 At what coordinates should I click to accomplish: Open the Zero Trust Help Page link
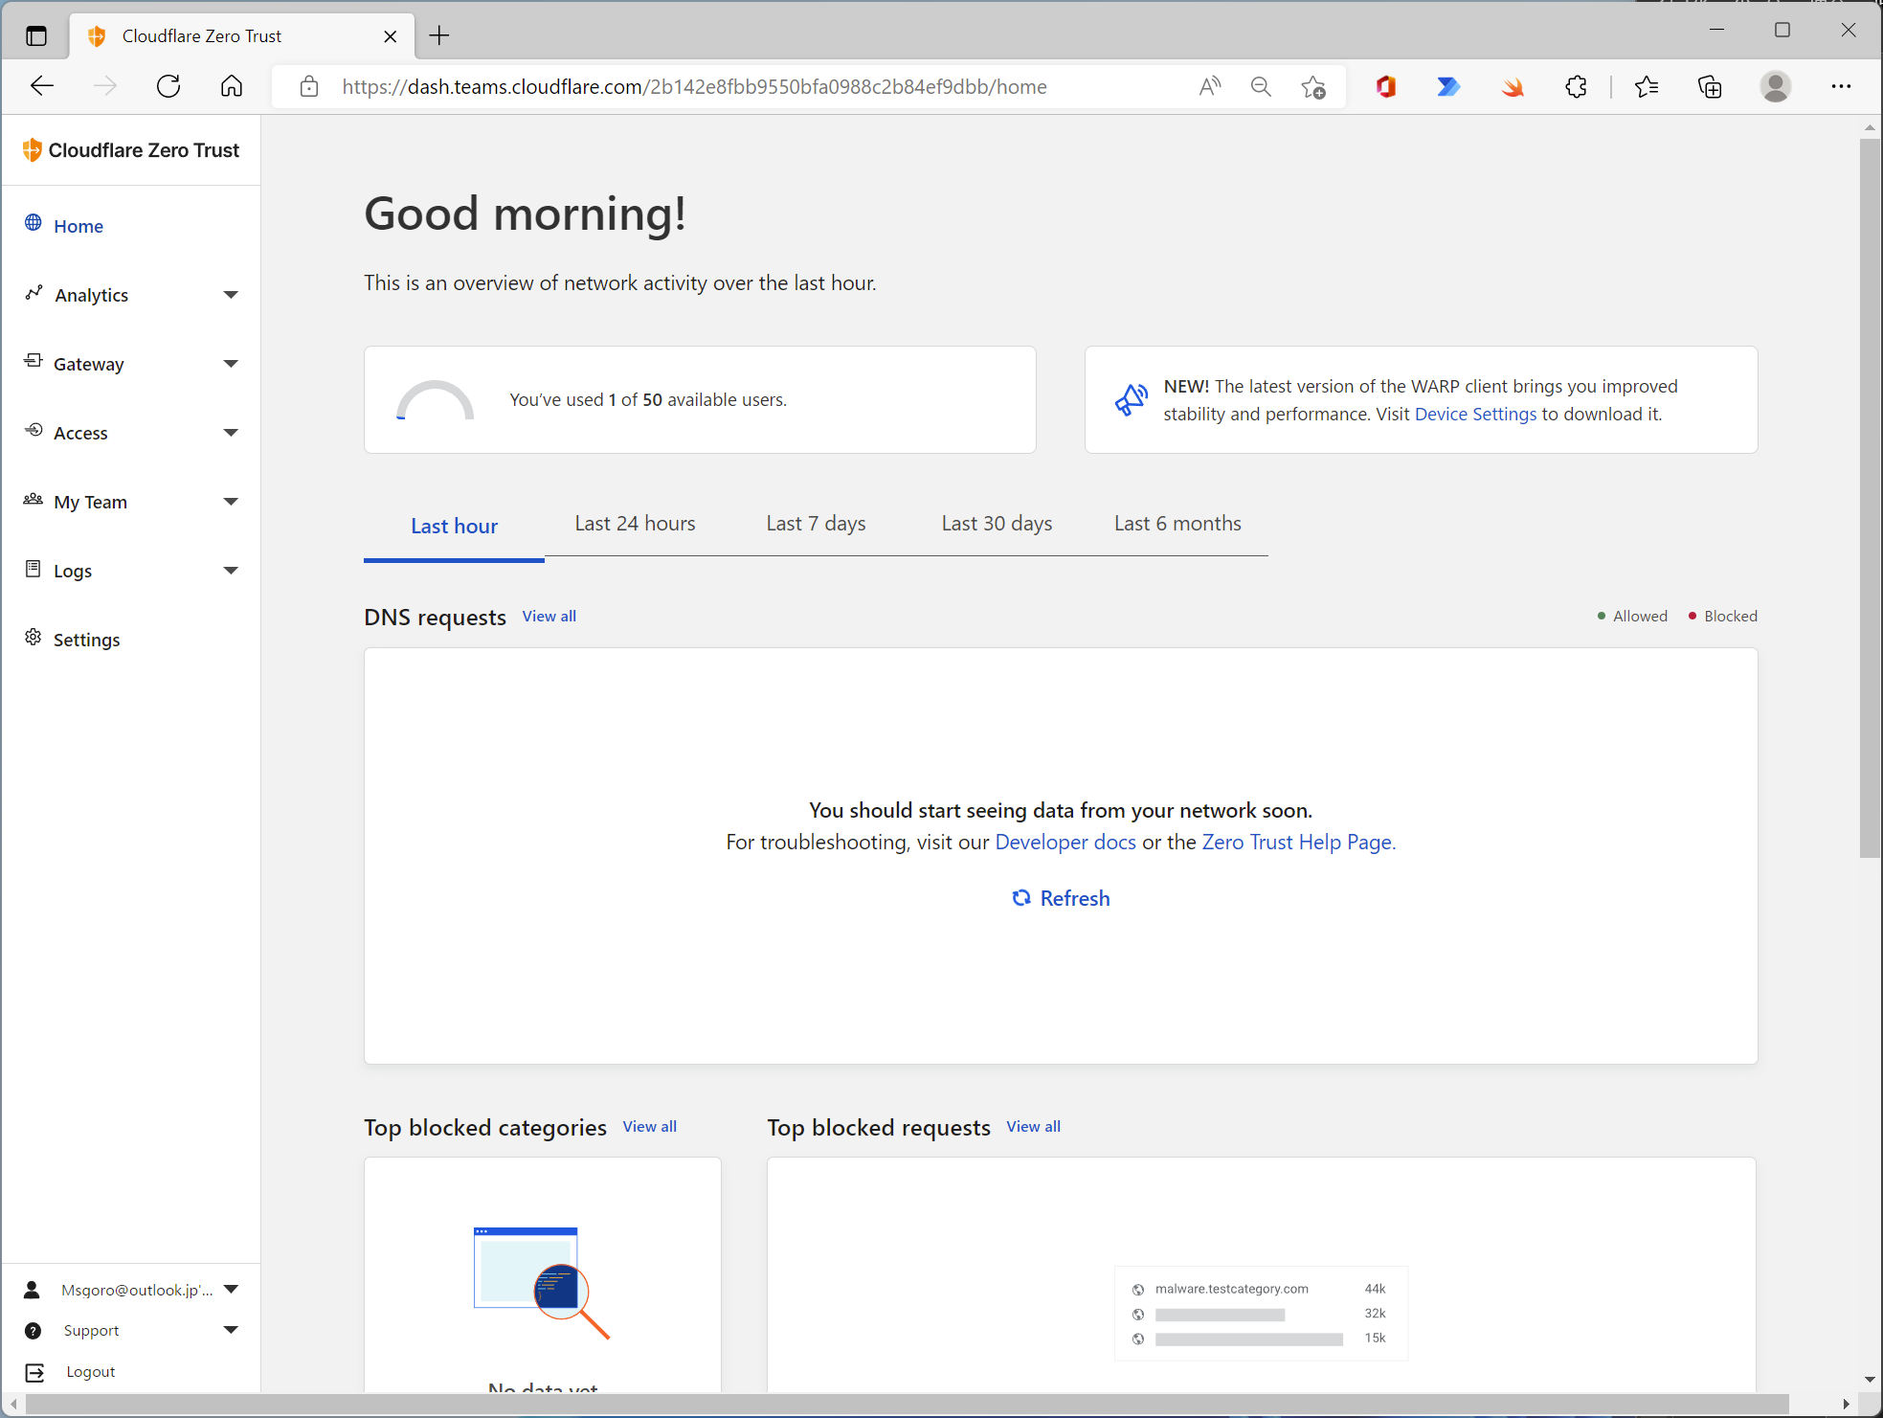[x=1299, y=842]
